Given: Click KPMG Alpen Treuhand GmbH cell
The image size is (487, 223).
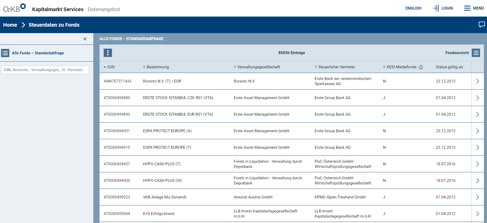Looking at the screenshot, I should click(x=340, y=197).
